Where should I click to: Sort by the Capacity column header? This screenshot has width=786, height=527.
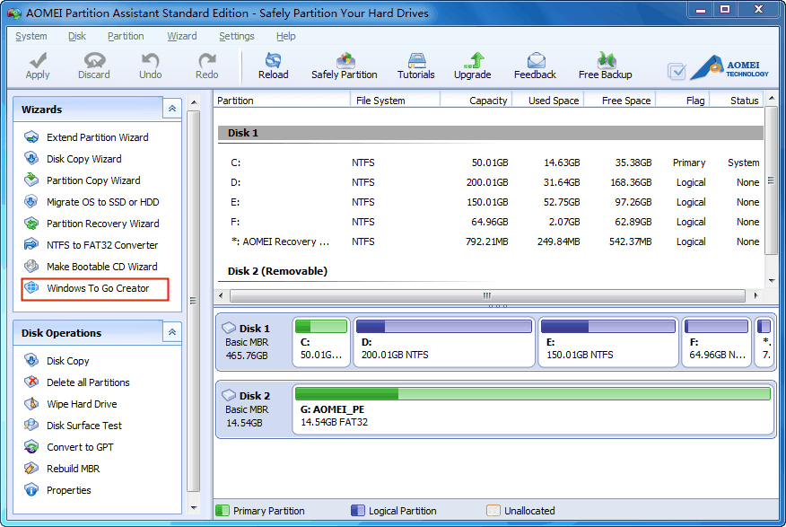coord(476,101)
